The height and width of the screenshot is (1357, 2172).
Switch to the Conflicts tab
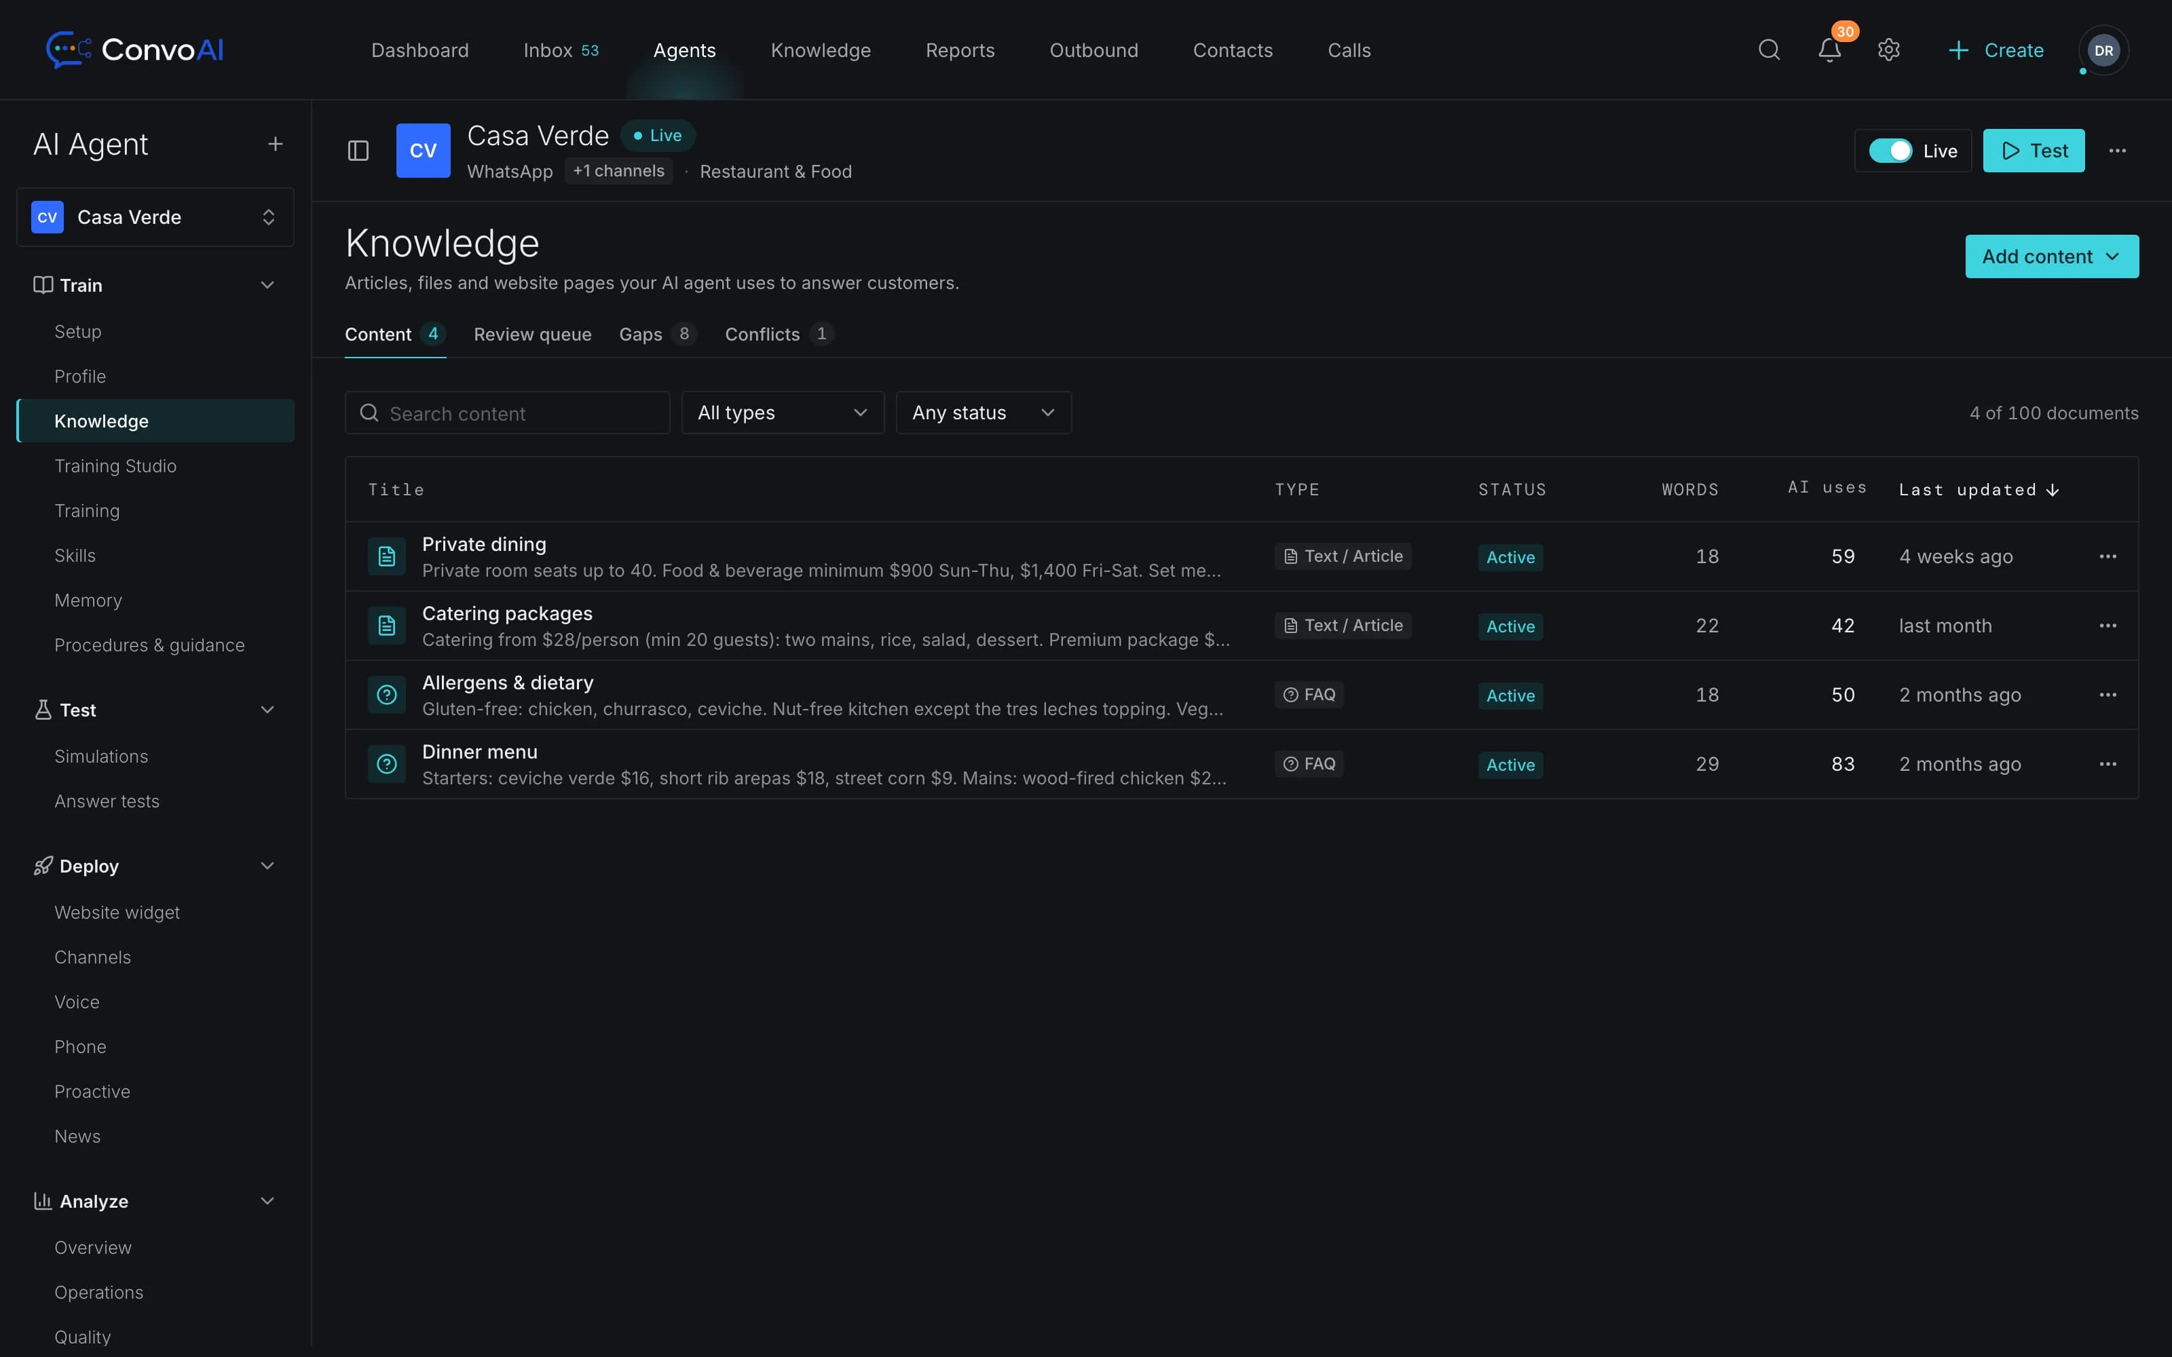pyautogui.click(x=779, y=335)
